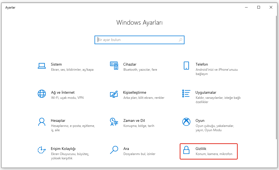
Task: Select the Gizlilik padlock icon
Action: (x=186, y=150)
